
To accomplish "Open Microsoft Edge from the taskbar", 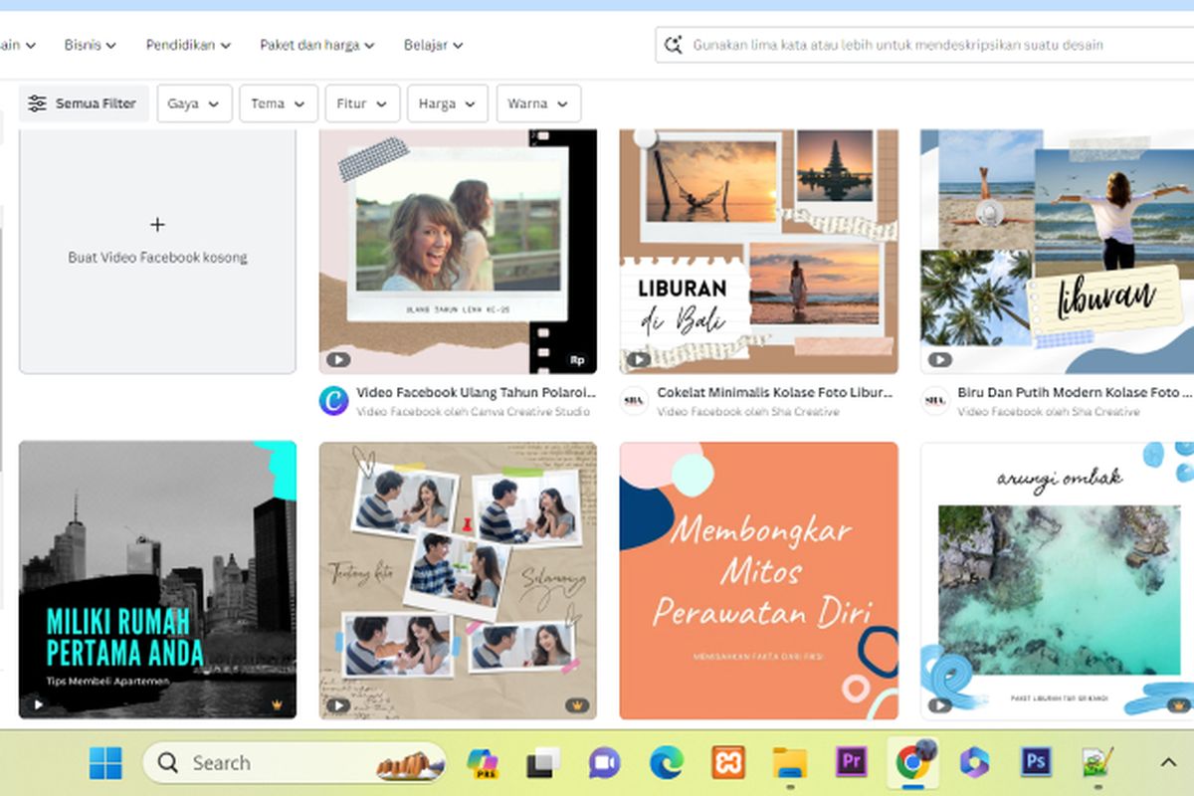I will coord(666,763).
